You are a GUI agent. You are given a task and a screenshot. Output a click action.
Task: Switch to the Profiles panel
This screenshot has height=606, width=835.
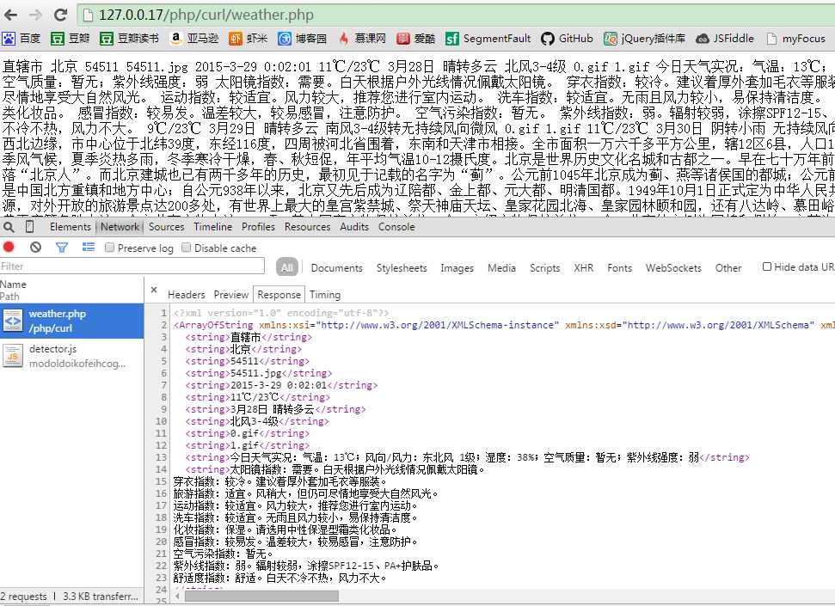point(258,227)
